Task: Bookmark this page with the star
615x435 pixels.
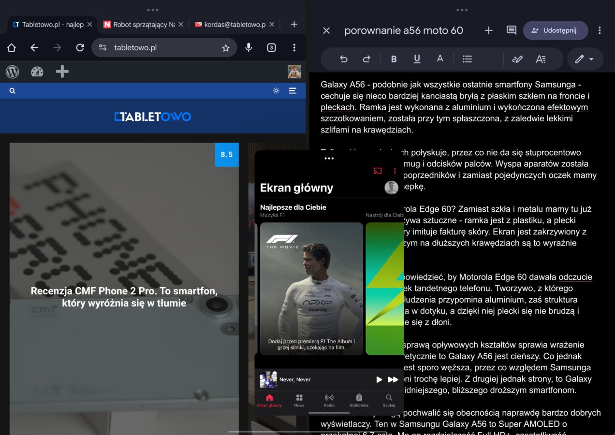Action: coord(226,48)
